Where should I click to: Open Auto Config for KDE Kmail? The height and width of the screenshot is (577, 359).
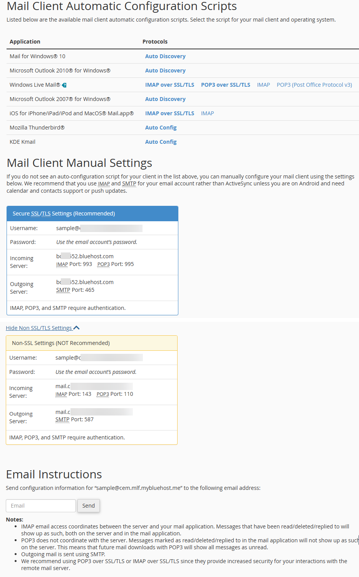[161, 141]
